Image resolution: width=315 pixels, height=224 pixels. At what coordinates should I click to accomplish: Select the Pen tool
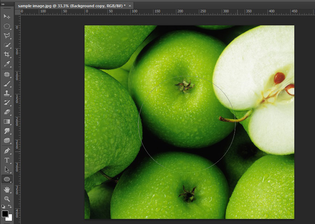7,151
